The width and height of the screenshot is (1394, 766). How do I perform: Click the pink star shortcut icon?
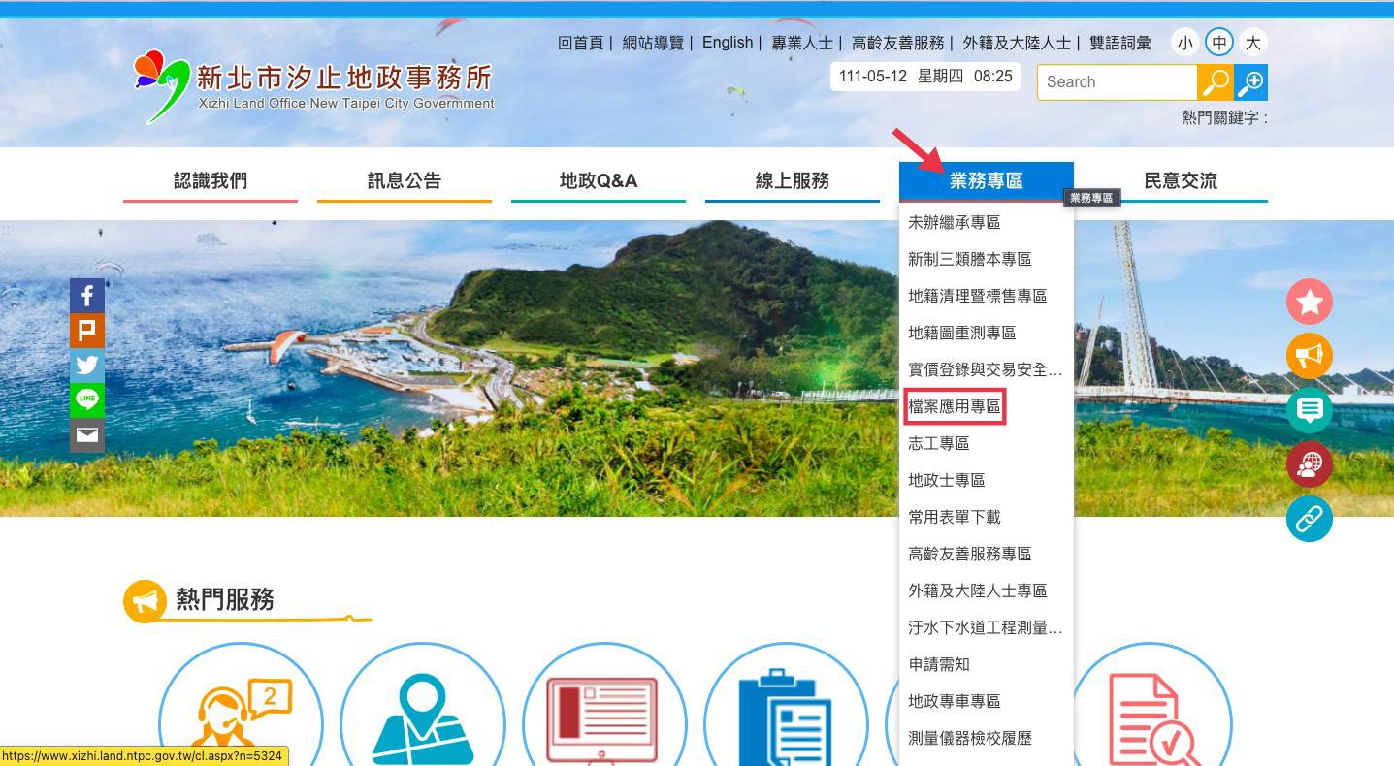1310,303
